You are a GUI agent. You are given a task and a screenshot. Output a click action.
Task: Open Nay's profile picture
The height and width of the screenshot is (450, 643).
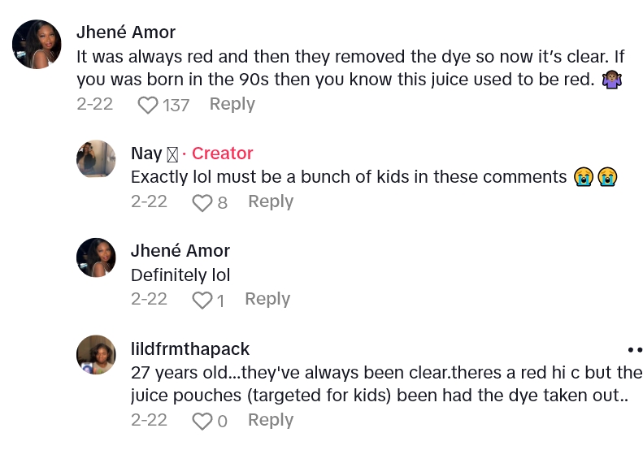pos(96,158)
